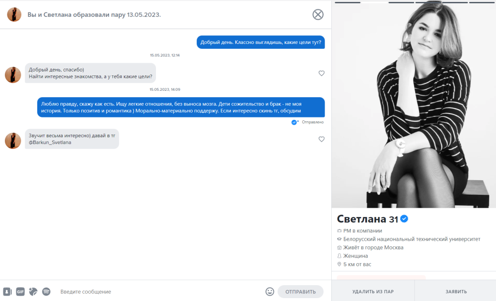This screenshot has width=496, height=301.
Task: Click avatar beside "Звучит весьма интересно" message
Action: pos(13,141)
